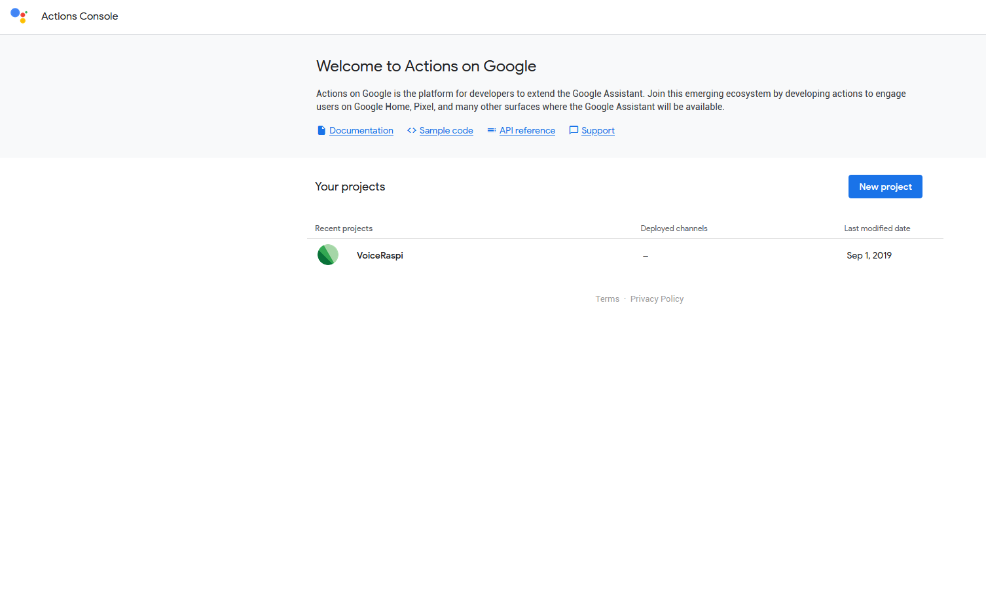Click the Support chat bubble icon
This screenshot has height=595, width=986.
(574, 130)
